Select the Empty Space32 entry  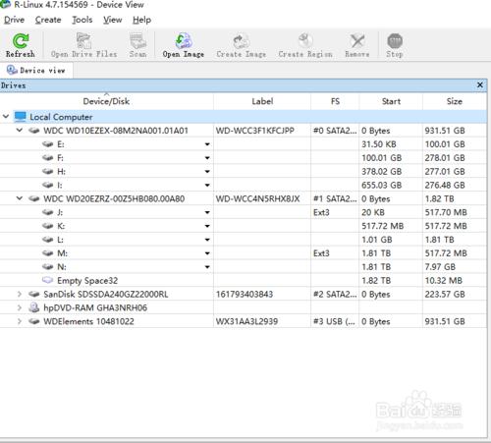point(87,280)
